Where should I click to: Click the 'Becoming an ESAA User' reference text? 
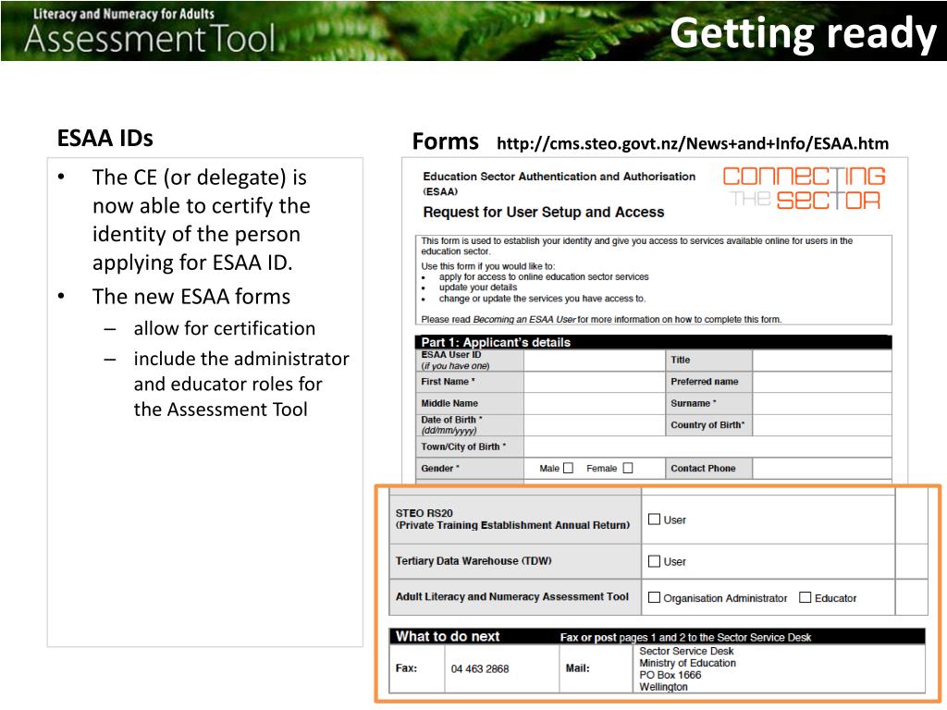524,319
